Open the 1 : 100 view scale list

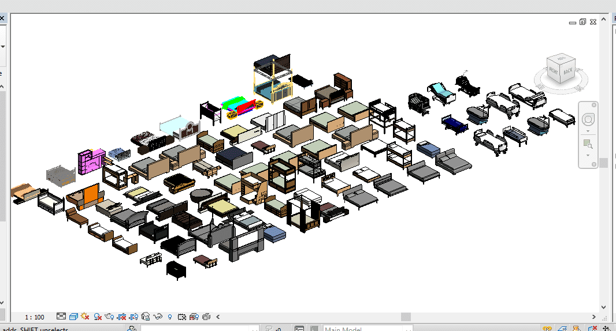(x=35, y=317)
